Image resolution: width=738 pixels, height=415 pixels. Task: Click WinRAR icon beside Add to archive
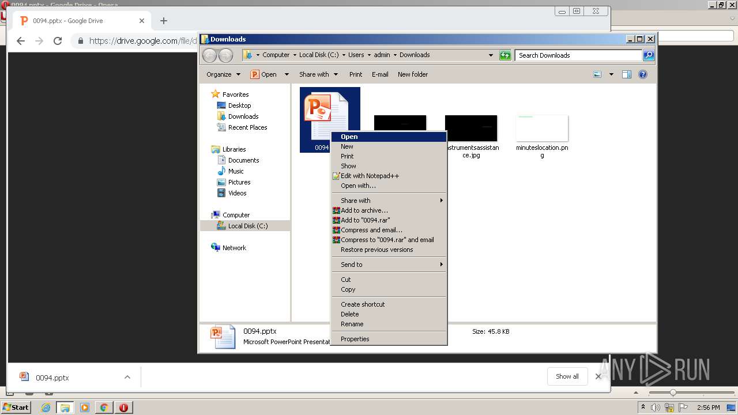336,210
